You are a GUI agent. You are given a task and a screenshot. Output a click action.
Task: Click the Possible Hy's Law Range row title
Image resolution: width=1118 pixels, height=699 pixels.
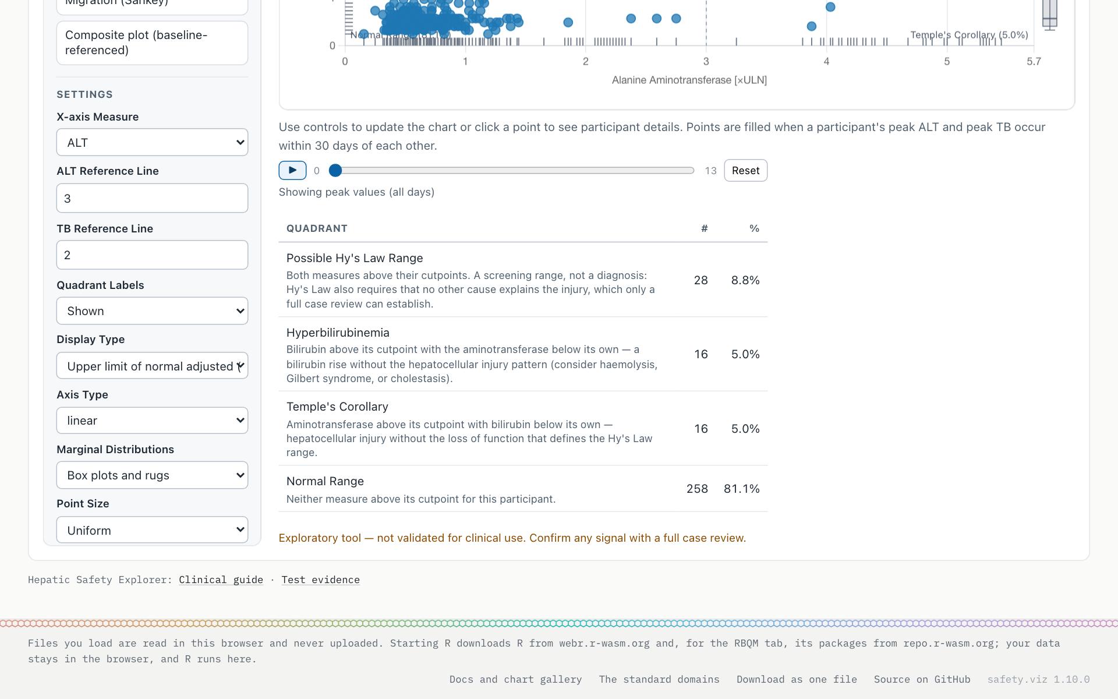pyautogui.click(x=355, y=258)
